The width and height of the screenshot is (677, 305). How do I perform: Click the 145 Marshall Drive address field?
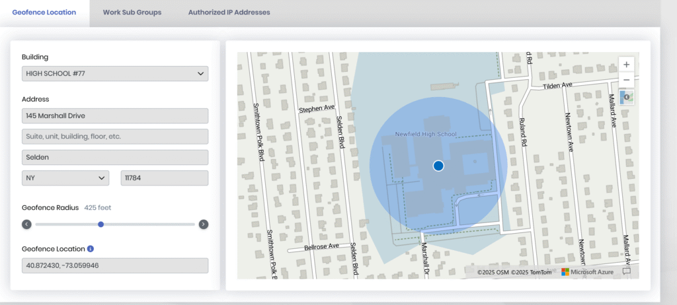point(115,116)
